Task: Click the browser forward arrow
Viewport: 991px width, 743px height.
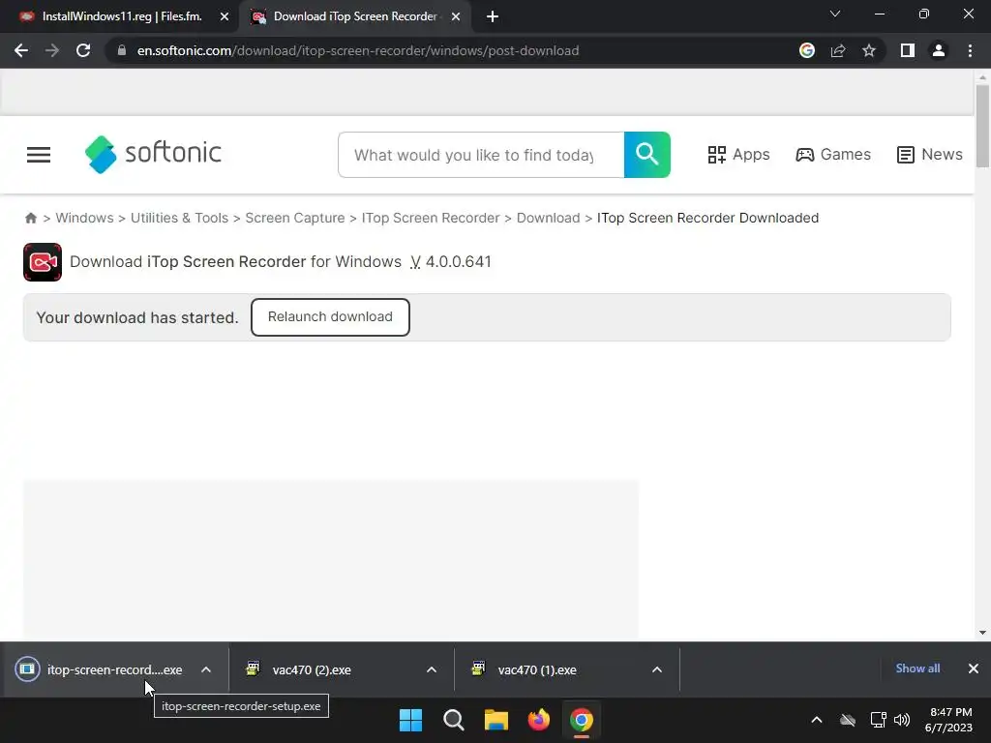Action: 52,50
